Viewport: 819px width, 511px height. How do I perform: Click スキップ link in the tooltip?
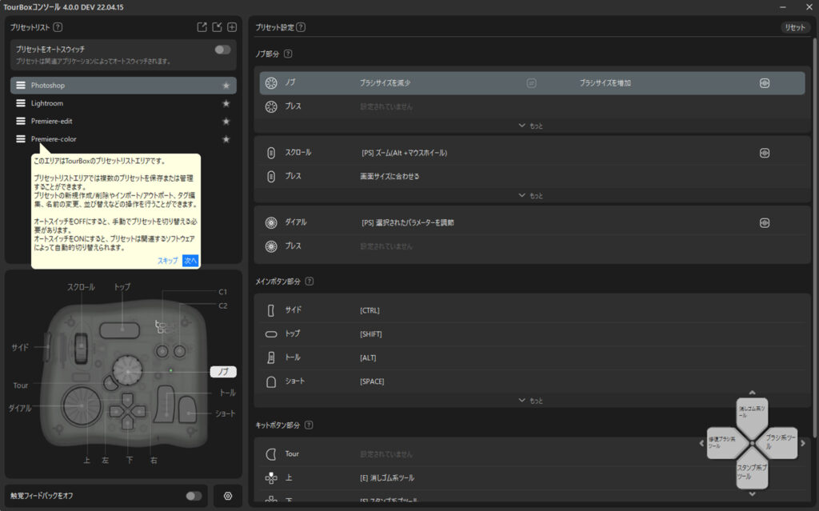pos(168,261)
